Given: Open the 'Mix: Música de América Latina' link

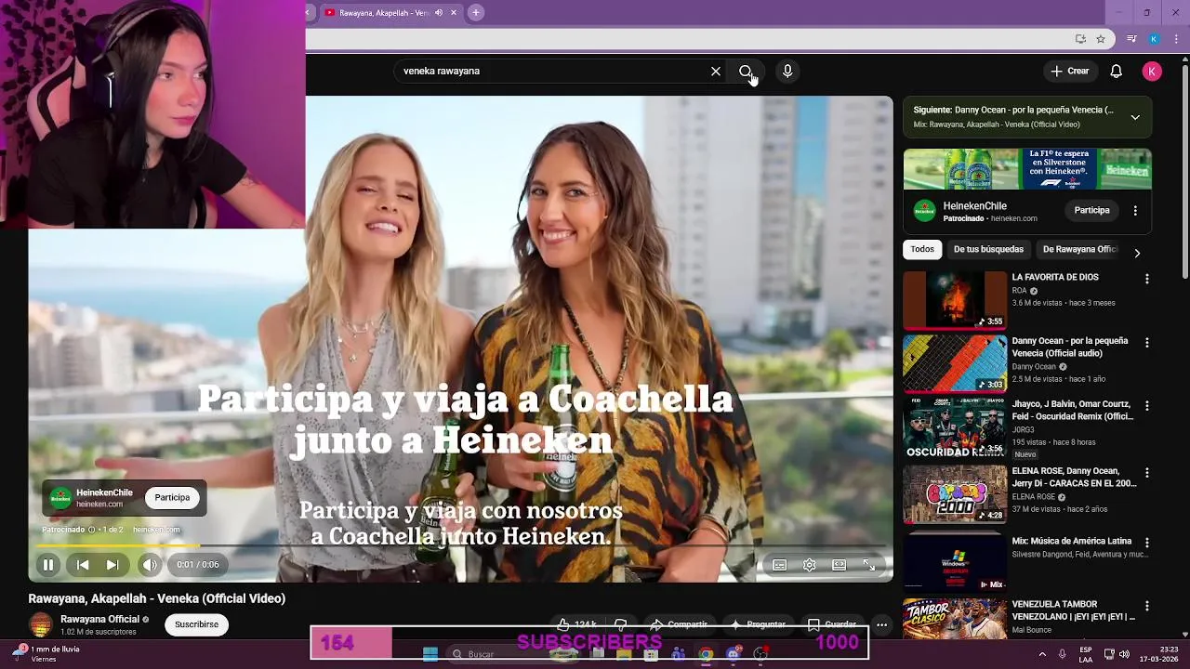Looking at the screenshot, I should [1071, 541].
